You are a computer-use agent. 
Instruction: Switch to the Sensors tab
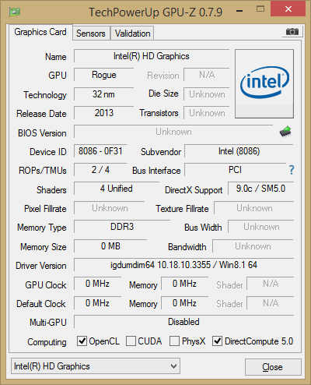91,34
